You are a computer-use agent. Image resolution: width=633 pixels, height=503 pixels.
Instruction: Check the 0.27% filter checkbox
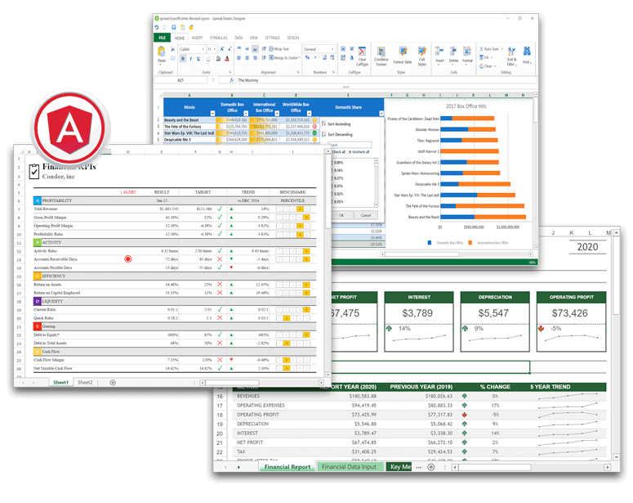(332, 178)
